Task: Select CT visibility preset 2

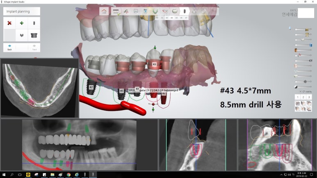Action: click(x=303, y=97)
